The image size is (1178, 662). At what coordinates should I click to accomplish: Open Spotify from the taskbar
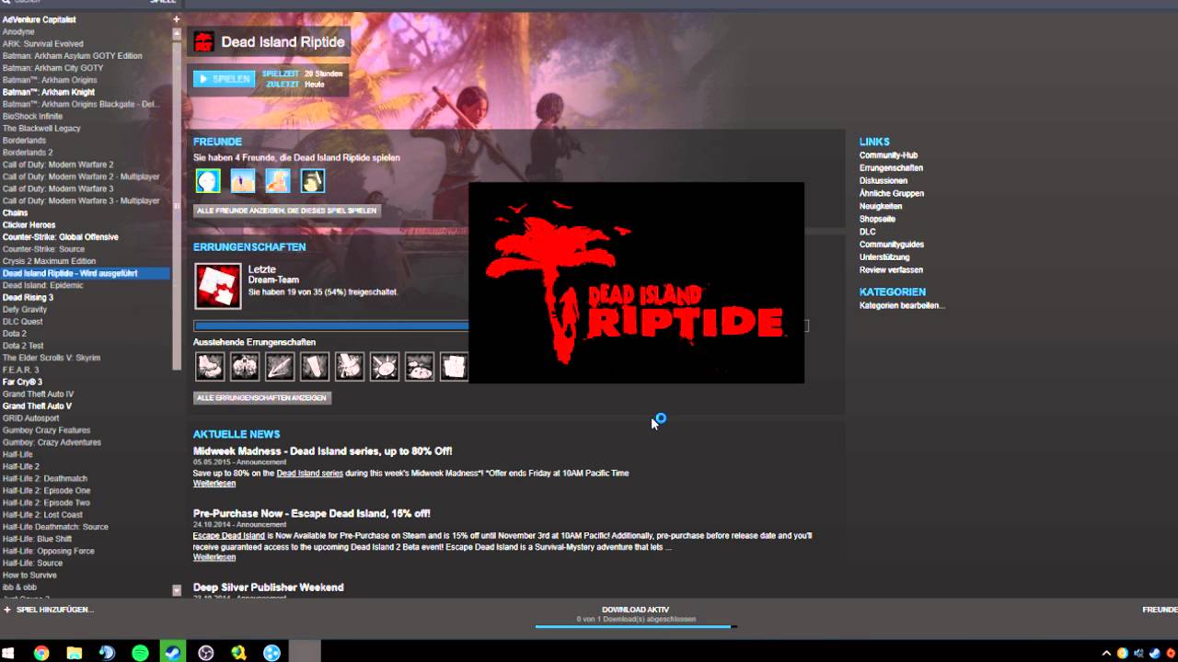click(140, 653)
